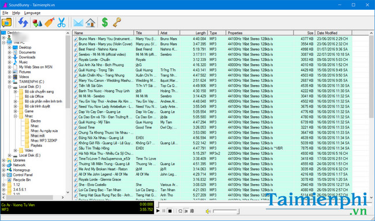375x221 pixels.
Task: Select the Videos folder in tree
Action: [24, 77]
